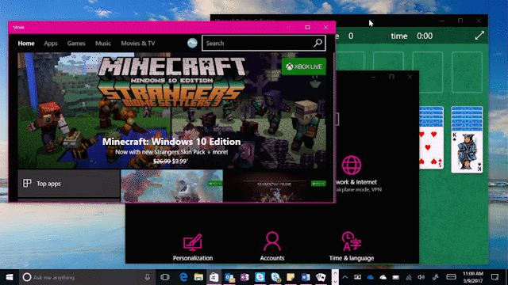The width and height of the screenshot is (508, 285).
Task: Click the five of hearts card in Solitaire
Action: pos(432,149)
